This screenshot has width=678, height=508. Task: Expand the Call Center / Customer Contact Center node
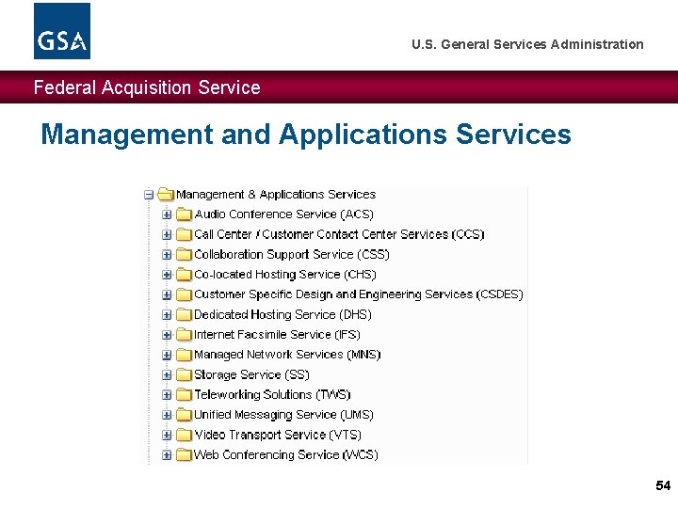click(167, 234)
